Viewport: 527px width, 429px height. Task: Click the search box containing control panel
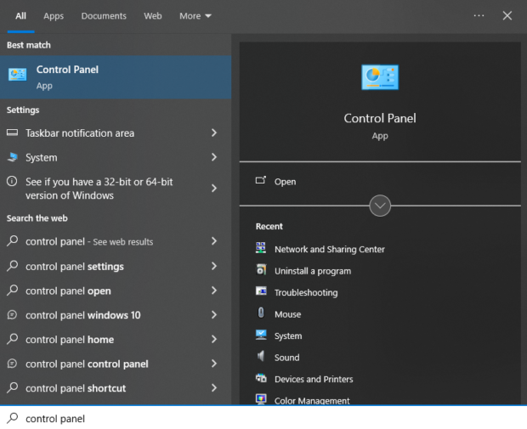(263, 418)
